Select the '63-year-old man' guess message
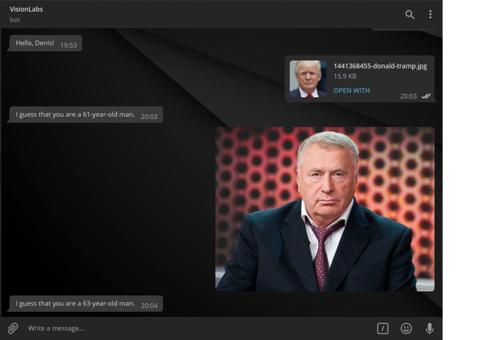This screenshot has height=340, width=479. click(86, 303)
